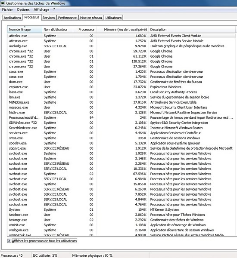Click 'Spybot-S&D Security Center integration' description
The width and height of the screenshot is (237, 258).
pos(179,123)
